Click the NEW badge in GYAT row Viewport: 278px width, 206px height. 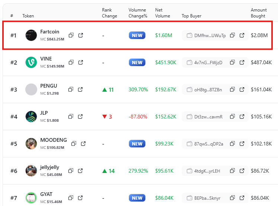[137, 198]
